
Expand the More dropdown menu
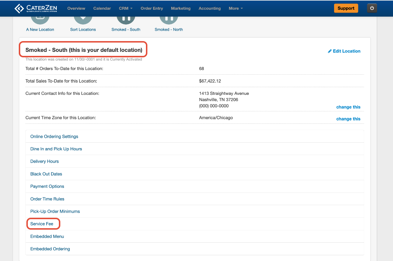(x=236, y=8)
